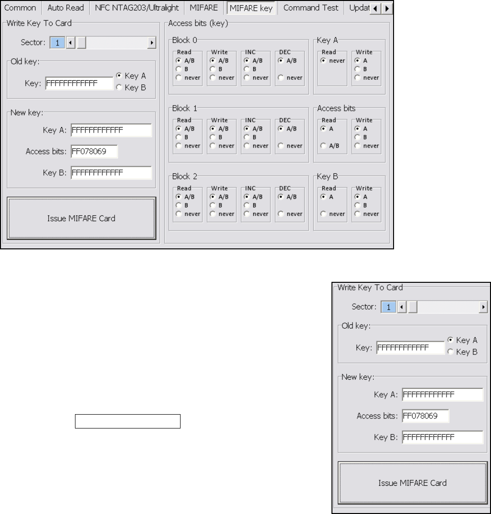Click Sector number field in top panel
The image size is (491, 514).
(x=57, y=43)
